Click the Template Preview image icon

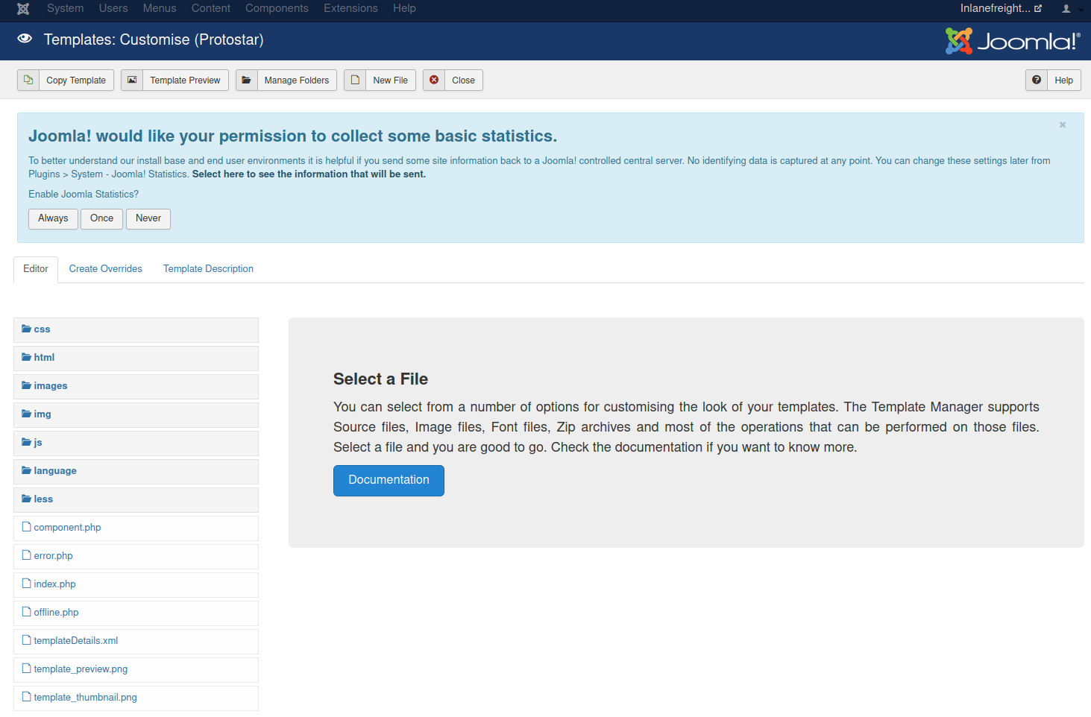click(132, 80)
